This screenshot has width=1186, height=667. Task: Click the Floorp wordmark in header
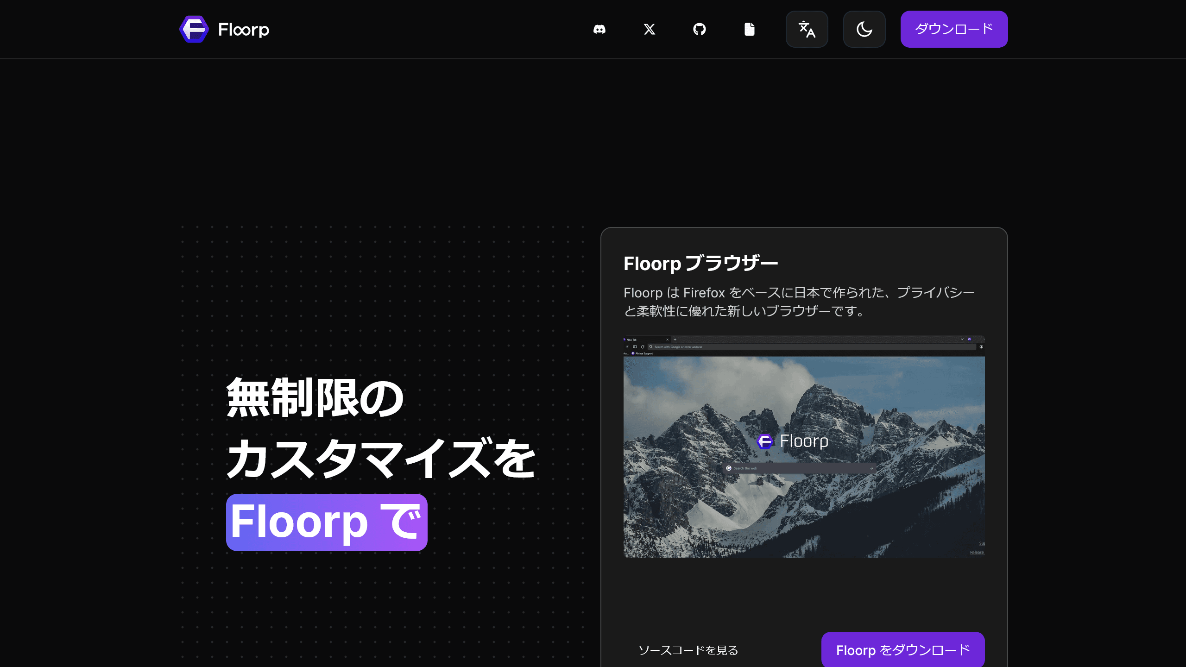[244, 30]
